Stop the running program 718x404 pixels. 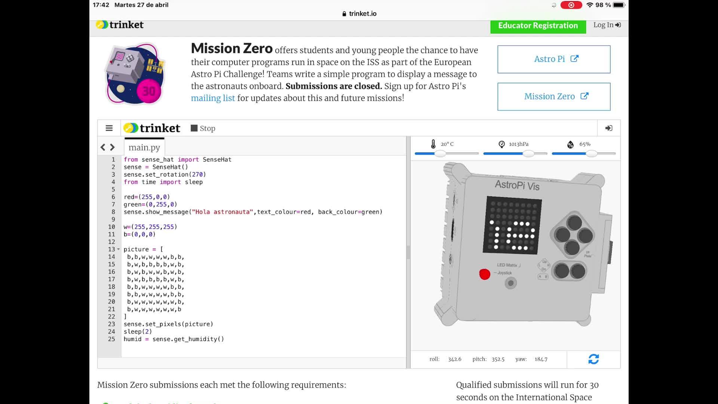point(203,128)
